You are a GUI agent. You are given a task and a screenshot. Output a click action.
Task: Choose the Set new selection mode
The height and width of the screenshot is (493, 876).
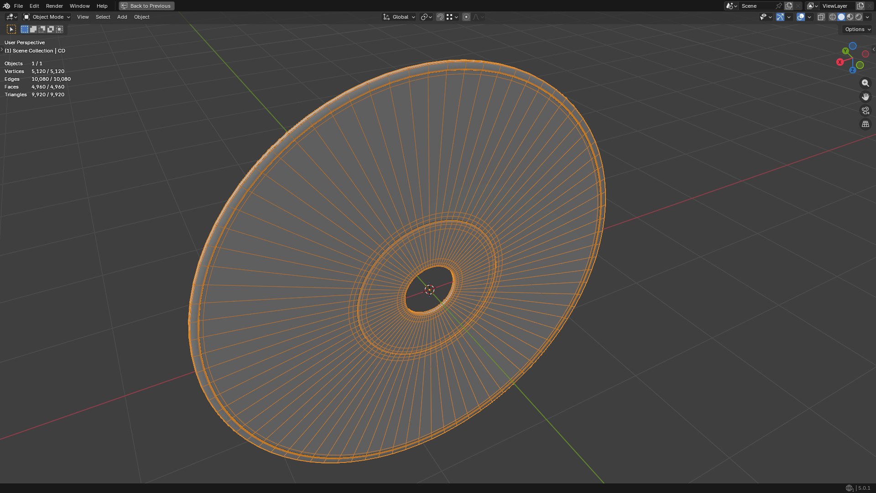point(25,29)
